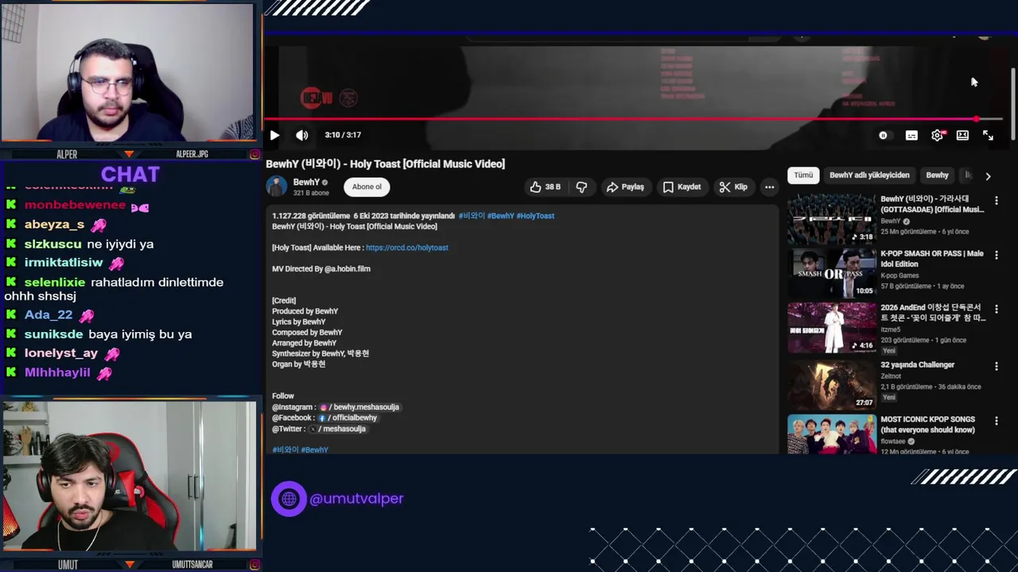The width and height of the screenshot is (1018, 572).
Task: Open the 2026 AndEnd concert video thumbnail
Action: click(832, 327)
